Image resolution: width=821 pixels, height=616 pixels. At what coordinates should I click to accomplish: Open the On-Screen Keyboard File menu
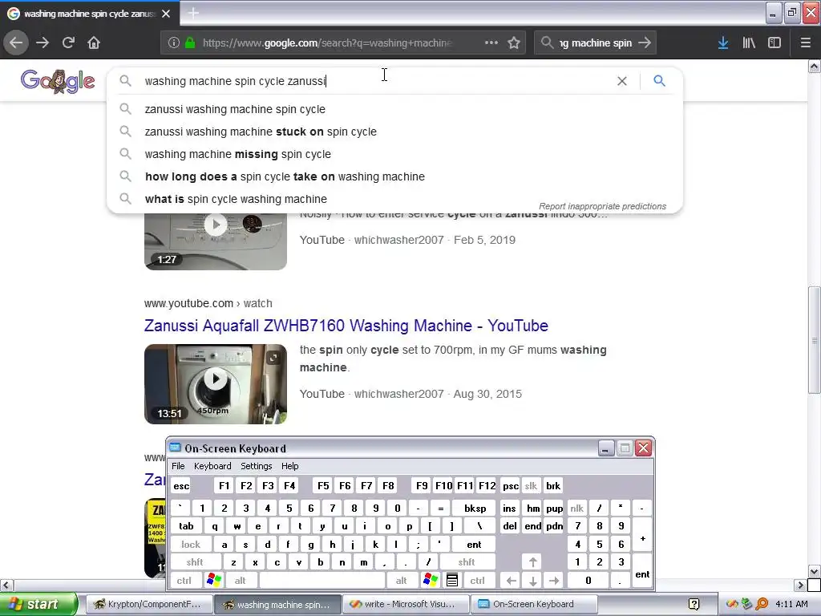[178, 466]
